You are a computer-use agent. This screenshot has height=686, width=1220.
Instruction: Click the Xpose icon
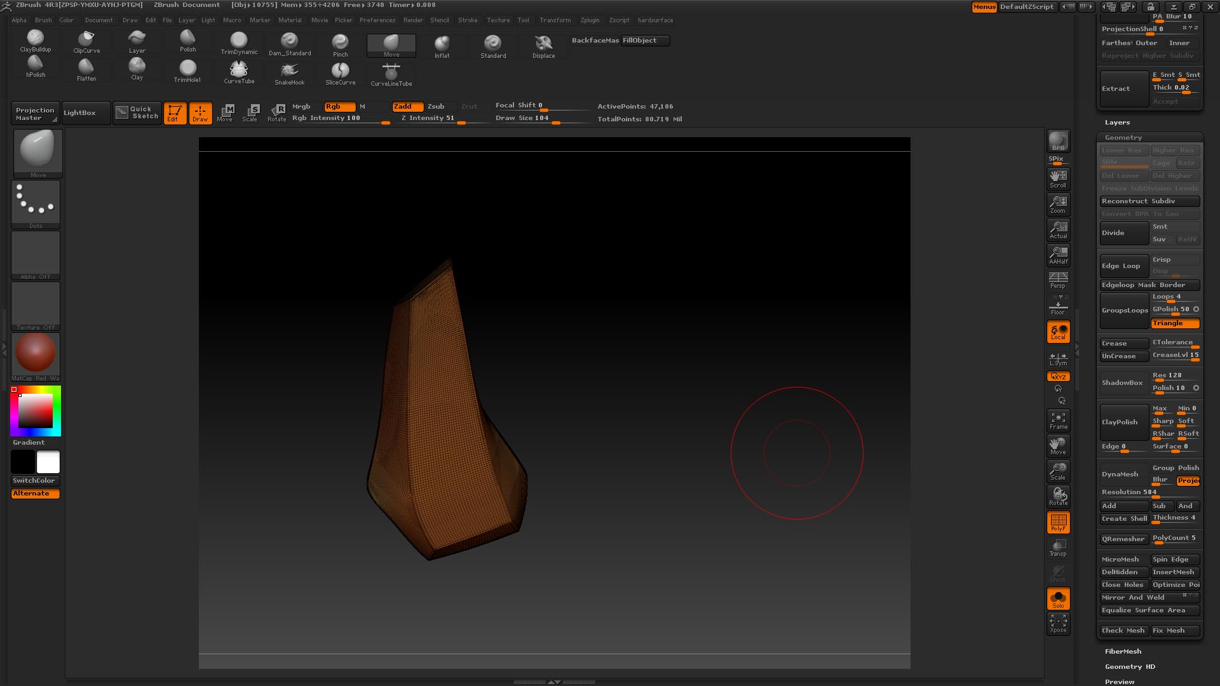coord(1058,622)
